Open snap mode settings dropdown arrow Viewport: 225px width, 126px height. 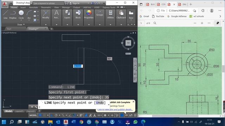pyautogui.click(x=48, y=115)
